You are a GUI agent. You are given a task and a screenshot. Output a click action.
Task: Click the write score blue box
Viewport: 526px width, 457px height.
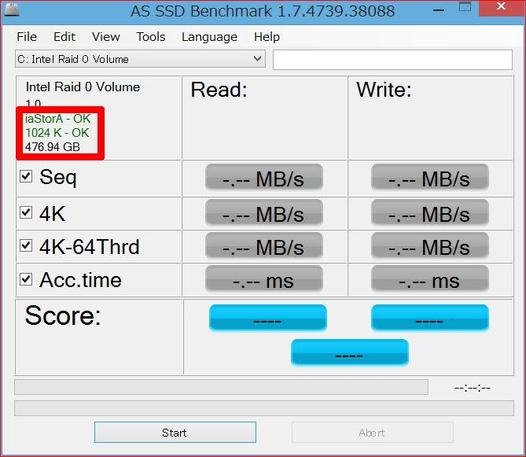pyautogui.click(x=430, y=318)
